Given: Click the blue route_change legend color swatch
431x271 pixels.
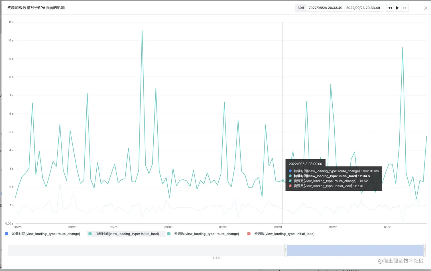Looking at the screenshot, I should (7, 234).
